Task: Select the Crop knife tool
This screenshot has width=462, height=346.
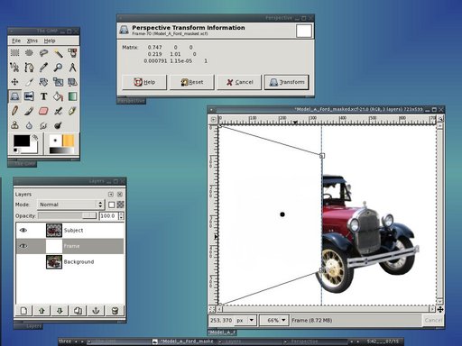Action: [29, 82]
